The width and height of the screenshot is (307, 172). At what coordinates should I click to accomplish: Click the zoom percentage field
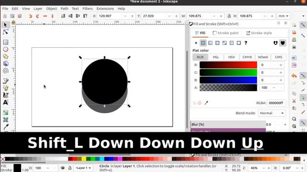(x=254, y=168)
